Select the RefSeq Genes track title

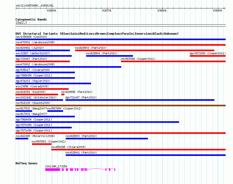pos(26,163)
